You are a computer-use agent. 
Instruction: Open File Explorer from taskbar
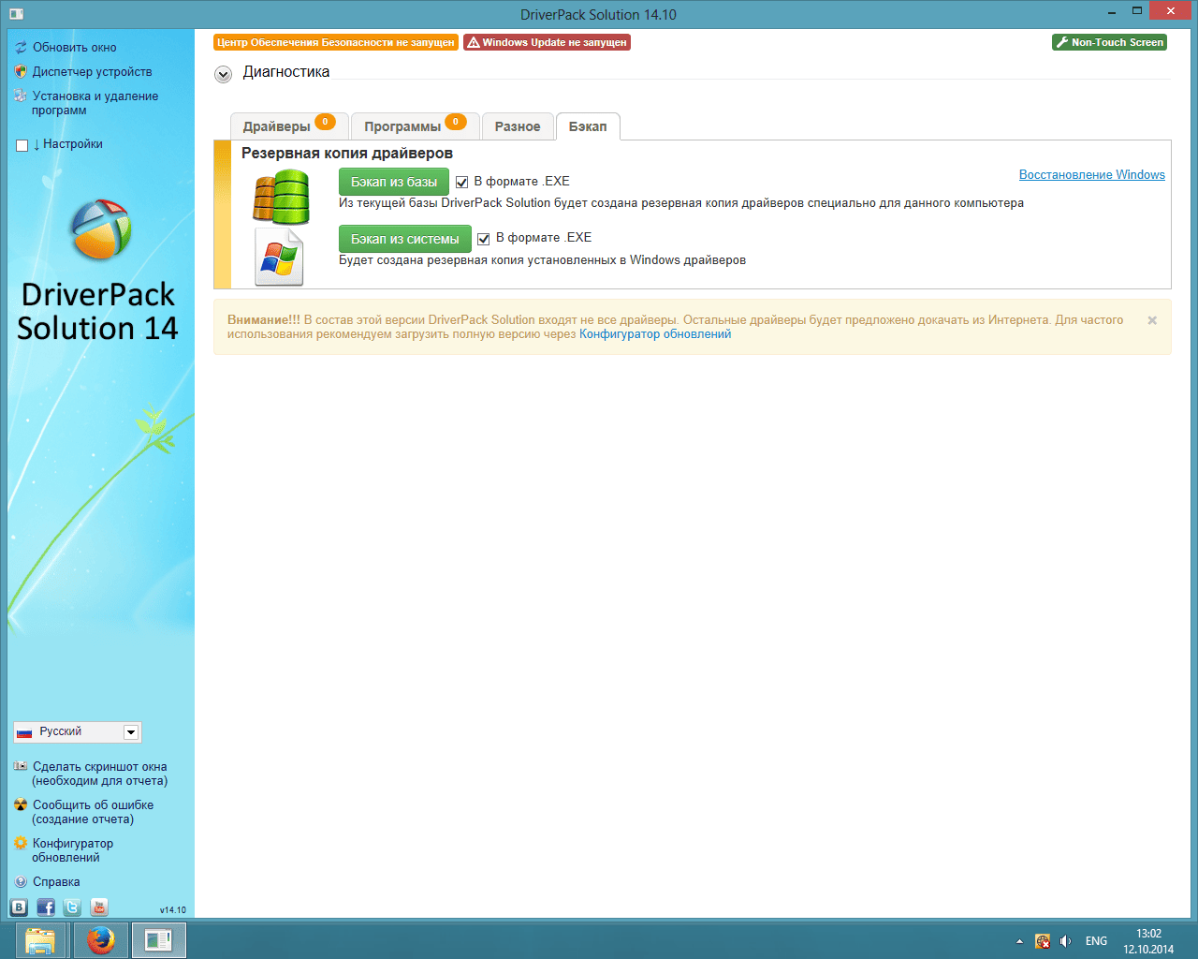pos(41,940)
